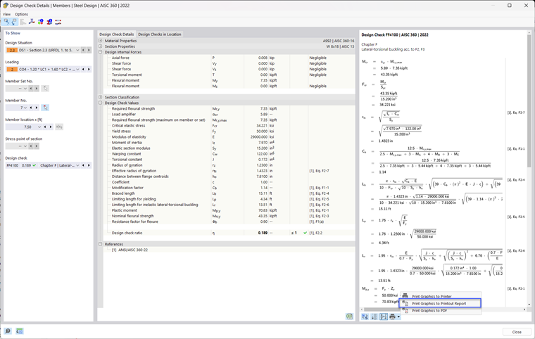
Task: Expand Section Properties section
Action: pyautogui.click(x=100, y=46)
